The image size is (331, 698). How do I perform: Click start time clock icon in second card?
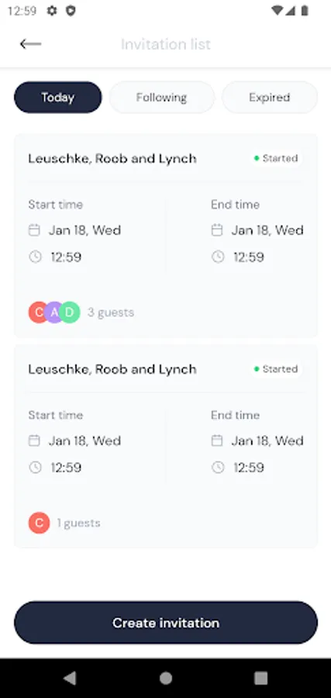coord(35,468)
